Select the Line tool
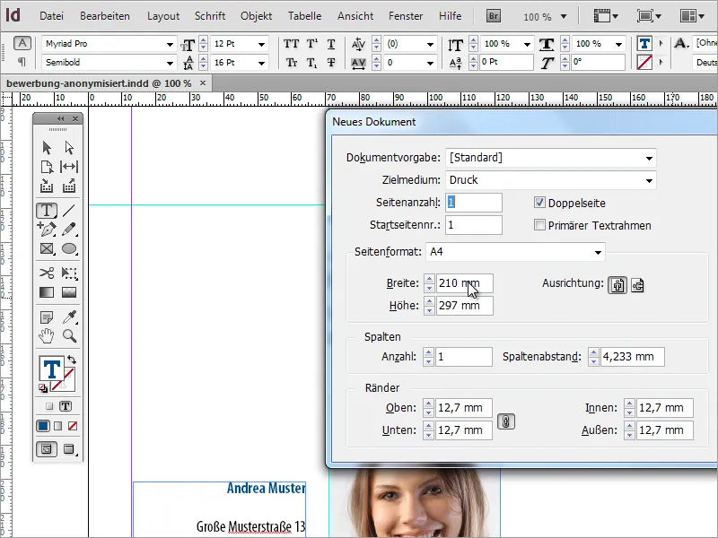The height and width of the screenshot is (538, 718). click(69, 211)
